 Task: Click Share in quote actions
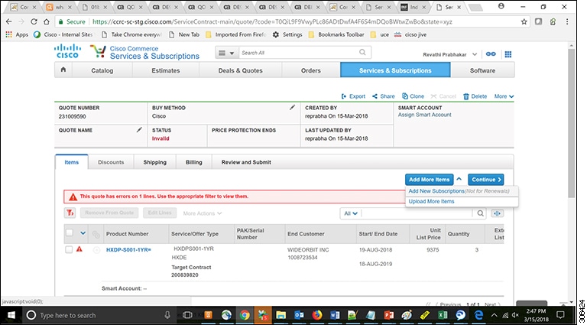tap(384, 96)
